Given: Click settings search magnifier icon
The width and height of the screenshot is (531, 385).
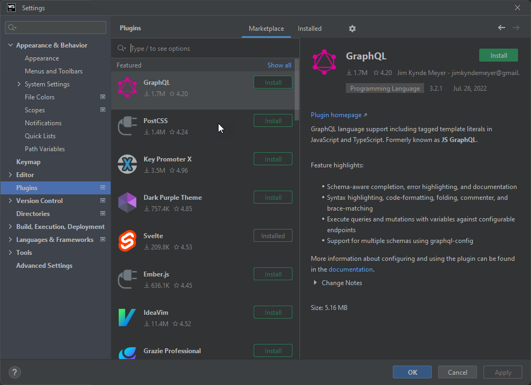Looking at the screenshot, I should pyautogui.click(x=12, y=28).
